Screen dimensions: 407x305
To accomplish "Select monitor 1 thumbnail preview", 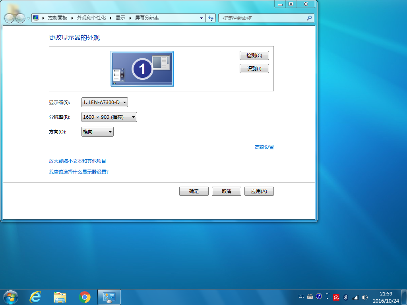I will (x=142, y=69).
